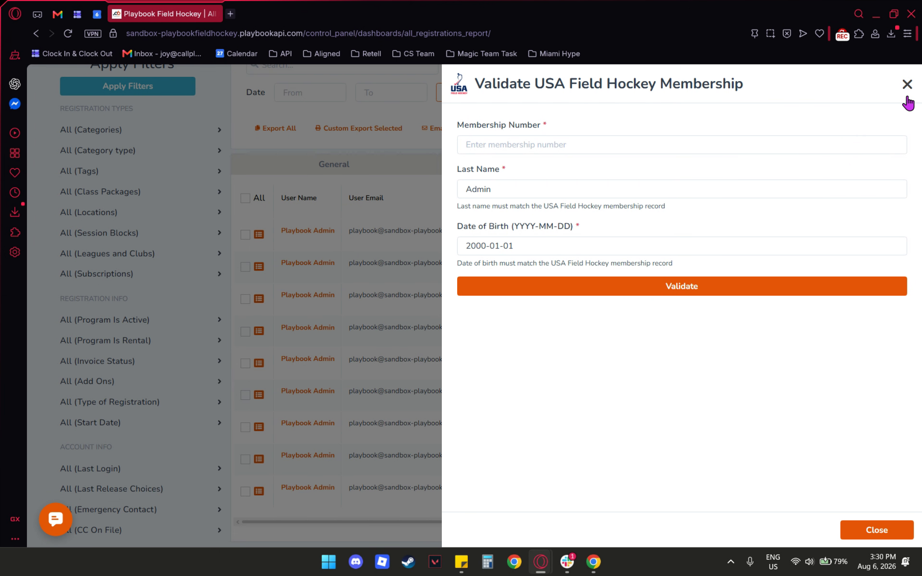Click the Date of Birth input field
The width and height of the screenshot is (922, 576).
click(682, 246)
